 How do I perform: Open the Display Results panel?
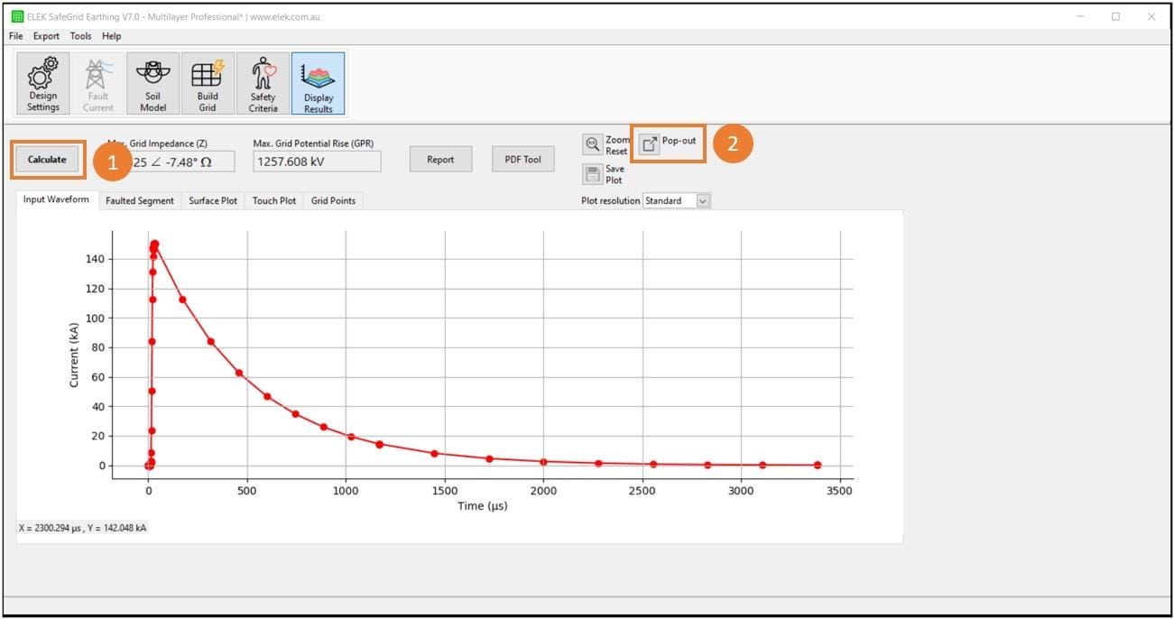(317, 82)
